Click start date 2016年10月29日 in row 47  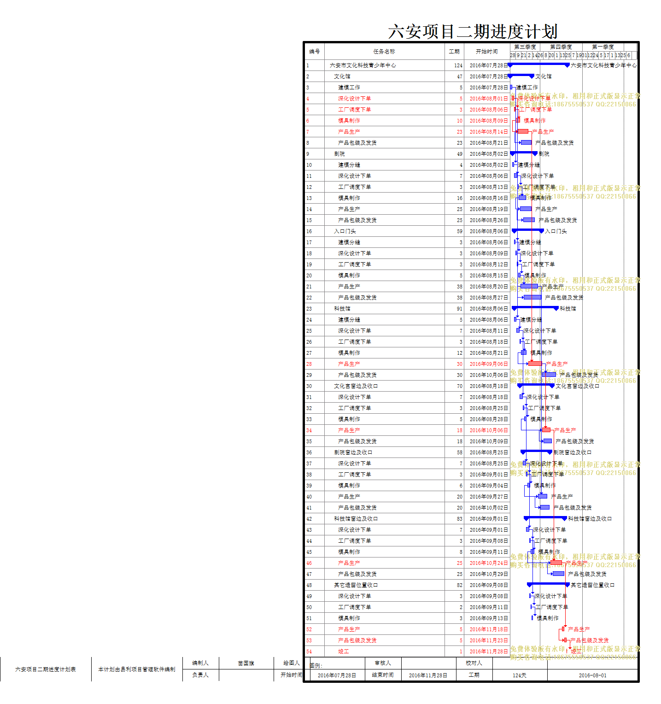click(x=489, y=574)
